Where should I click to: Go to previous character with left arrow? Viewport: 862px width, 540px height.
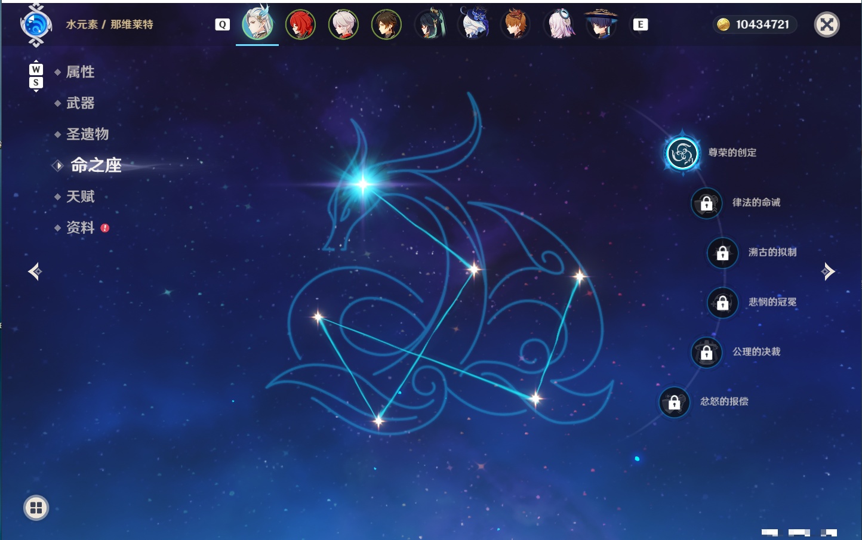(x=35, y=271)
